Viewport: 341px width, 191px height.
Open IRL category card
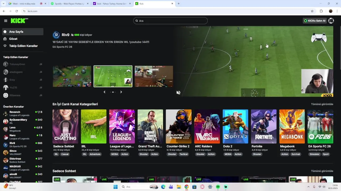(x=94, y=127)
